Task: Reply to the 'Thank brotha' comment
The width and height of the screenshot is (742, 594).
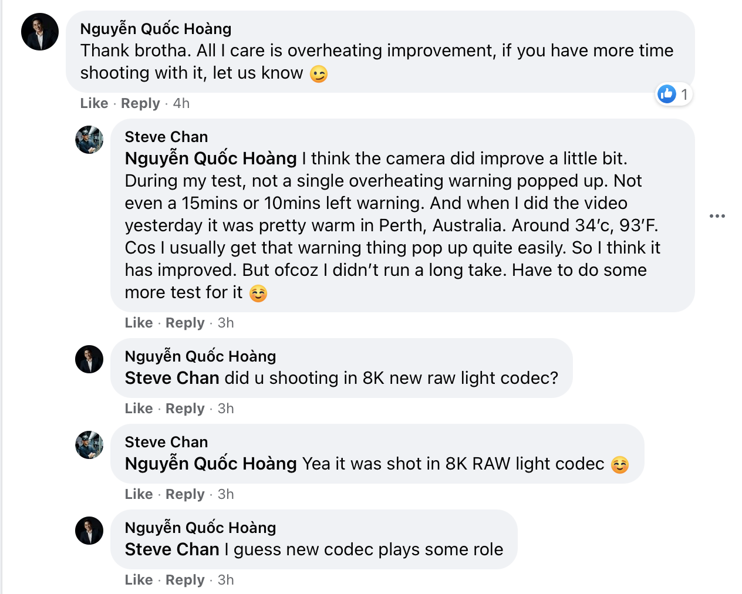Action: click(140, 103)
